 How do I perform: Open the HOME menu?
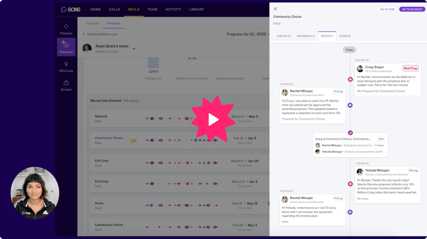click(x=96, y=9)
